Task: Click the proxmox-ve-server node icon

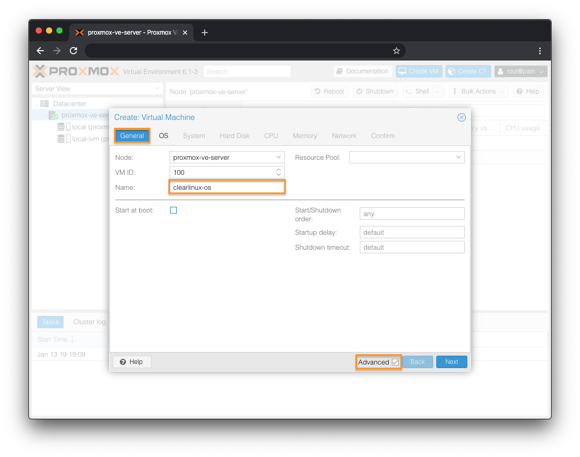Action: [54, 115]
